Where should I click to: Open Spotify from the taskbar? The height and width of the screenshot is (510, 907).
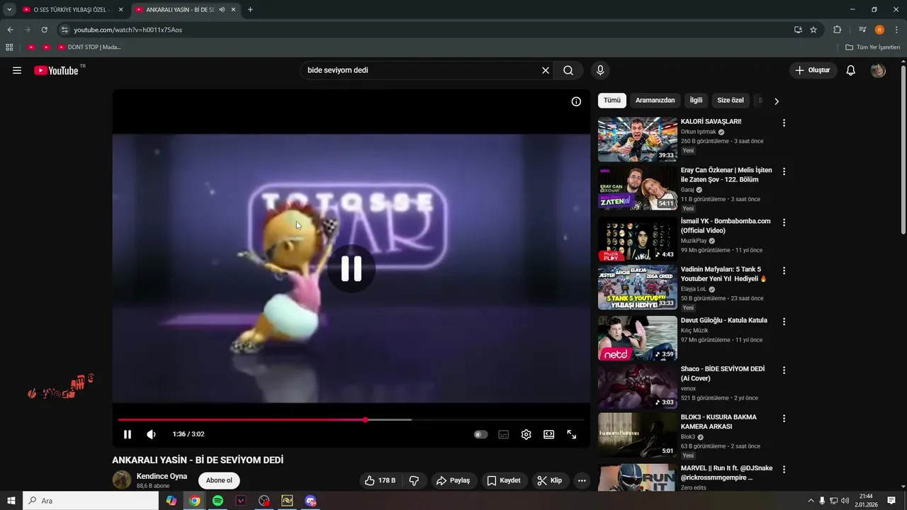218,501
